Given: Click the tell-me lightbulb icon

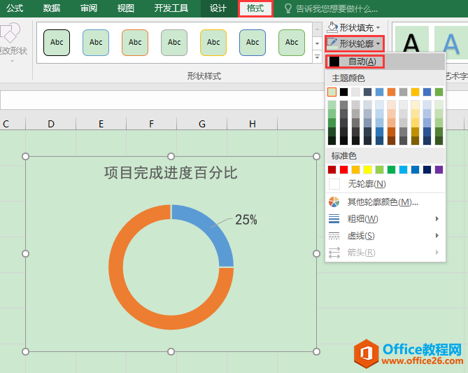Looking at the screenshot, I should click(x=288, y=8).
